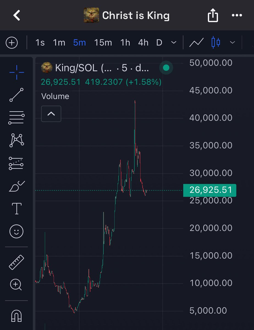Select the 5m timeframe
The height and width of the screenshot is (330, 254).
click(x=79, y=43)
